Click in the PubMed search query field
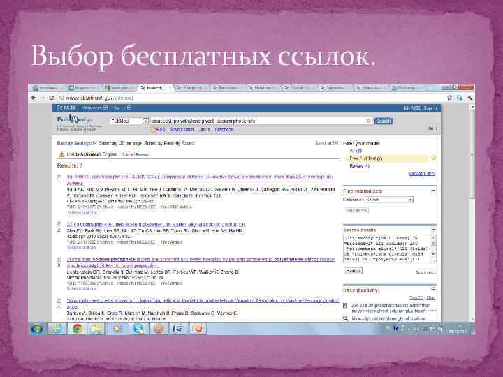Image resolution: width=503 pixels, height=377 pixels. [258, 121]
